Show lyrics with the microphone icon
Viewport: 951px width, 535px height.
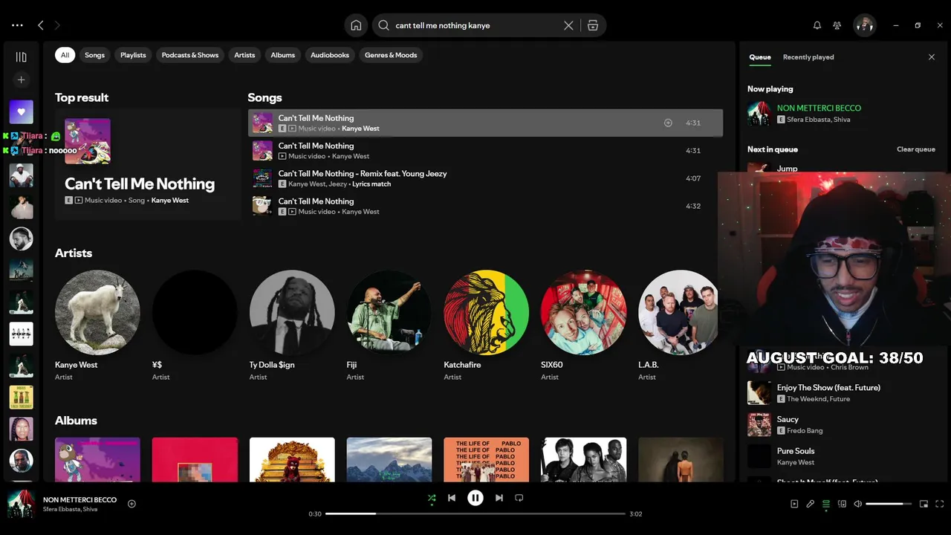(x=811, y=504)
